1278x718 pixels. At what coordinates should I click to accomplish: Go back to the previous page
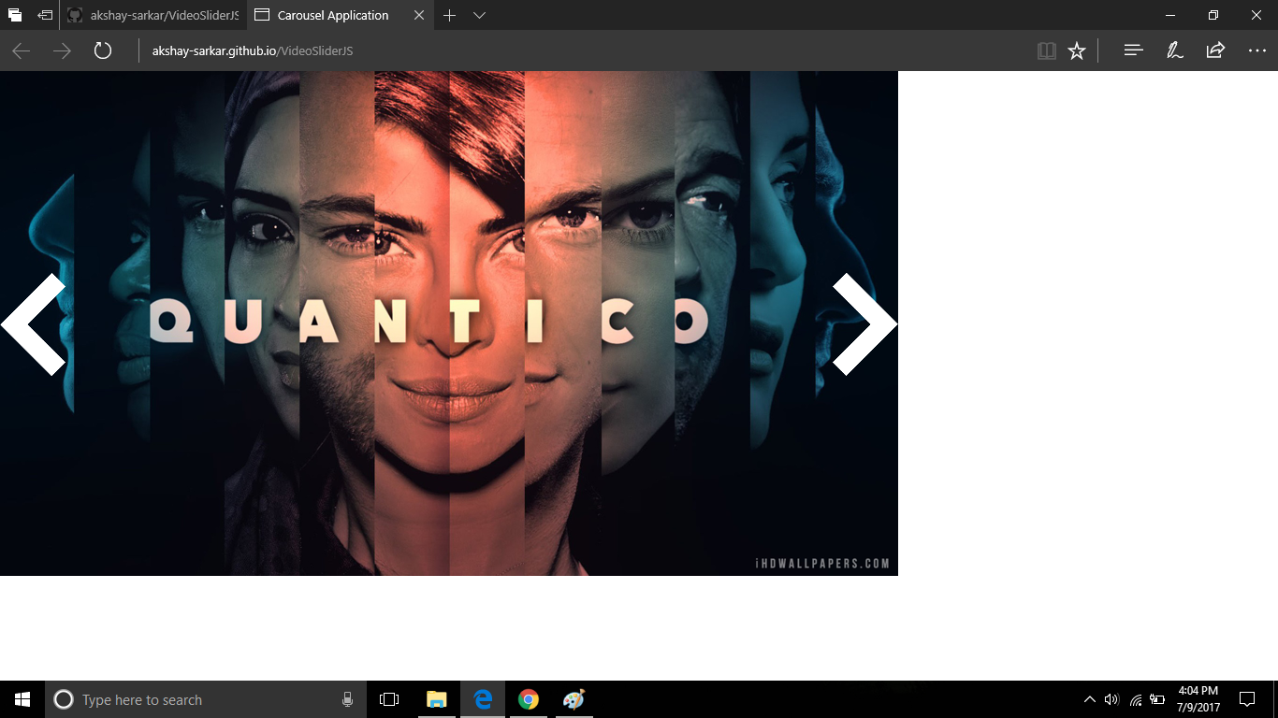tap(21, 50)
